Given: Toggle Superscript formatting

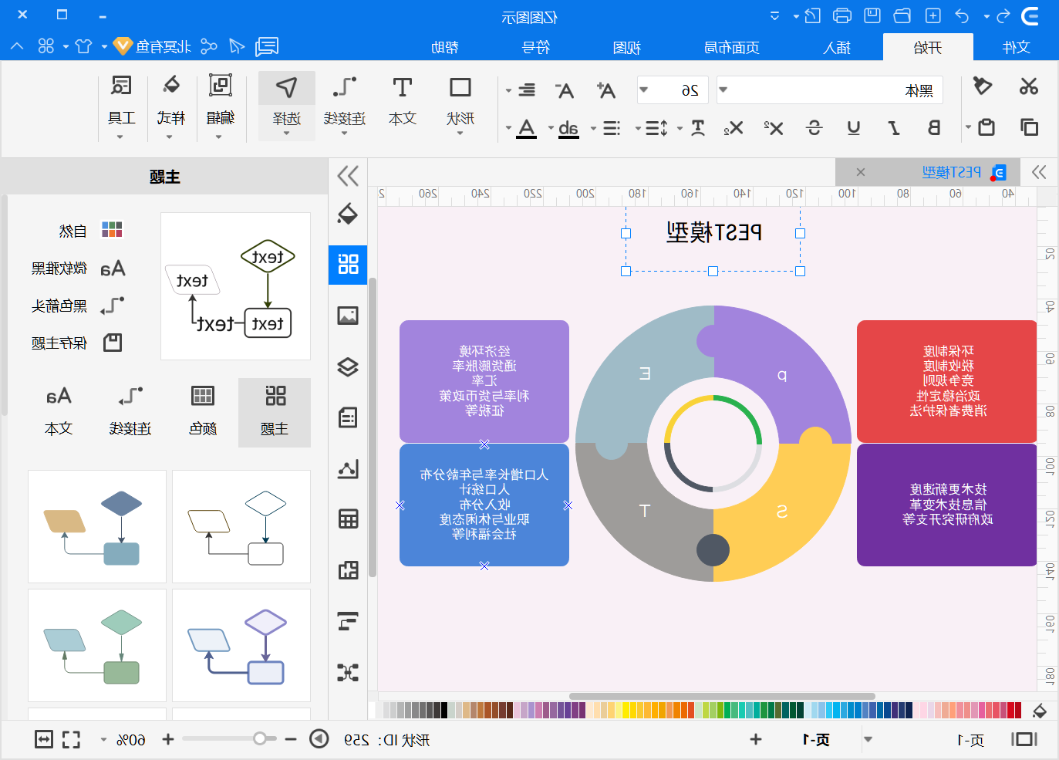Looking at the screenshot, I should 774,128.
